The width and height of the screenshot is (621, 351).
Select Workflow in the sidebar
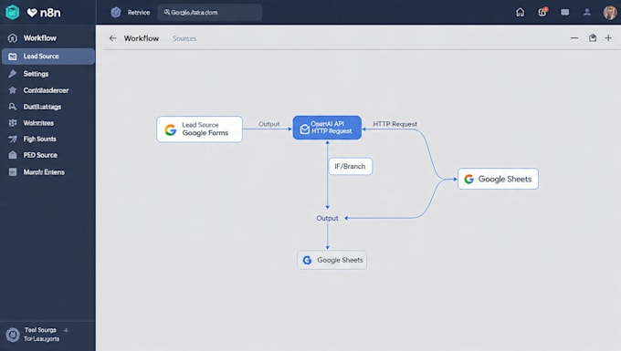[x=47, y=38]
